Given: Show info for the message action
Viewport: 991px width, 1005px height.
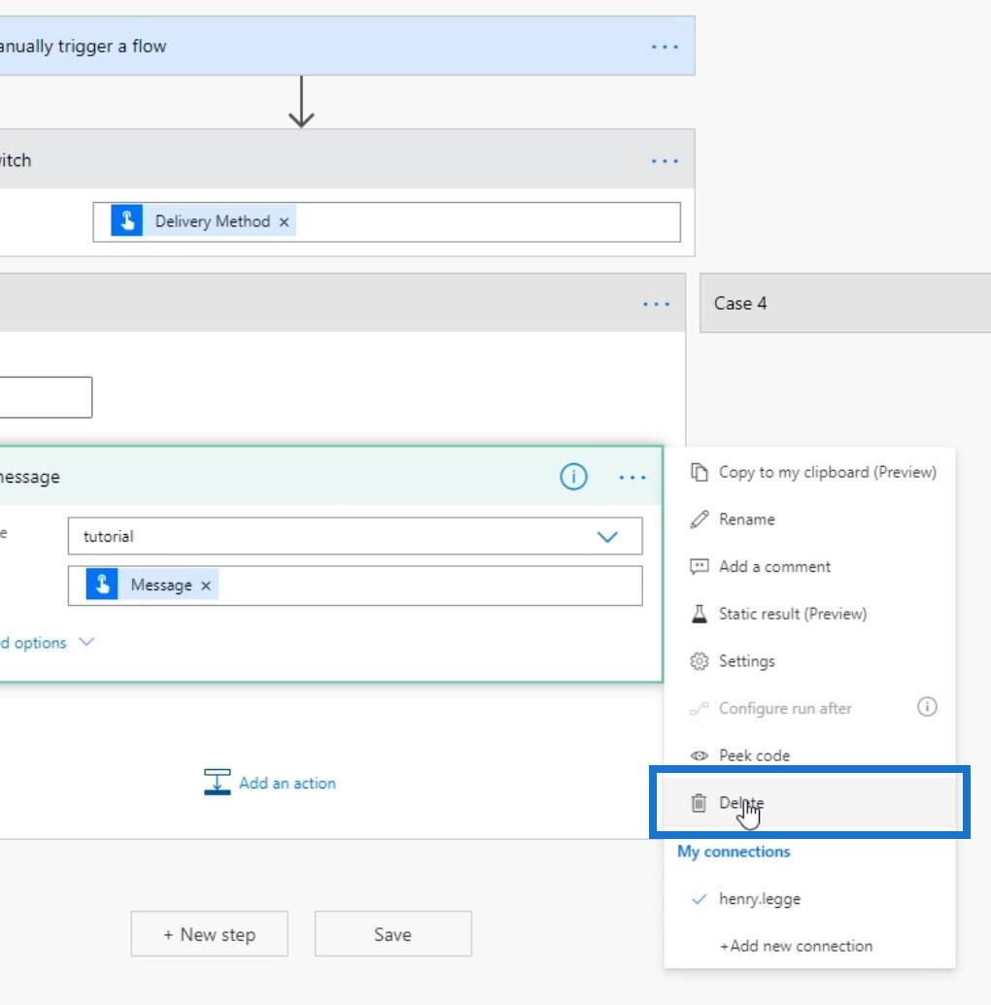Looking at the screenshot, I should point(573,477).
